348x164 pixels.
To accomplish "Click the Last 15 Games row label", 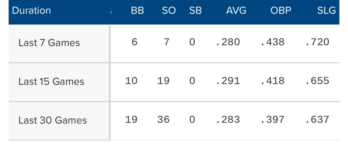I will pos(51,81).
